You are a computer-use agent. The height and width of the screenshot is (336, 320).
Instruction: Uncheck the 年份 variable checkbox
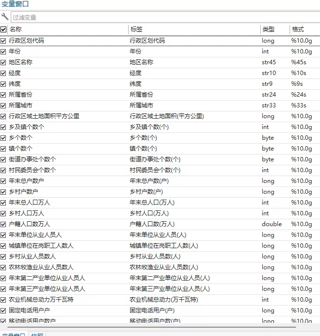click(x=4, y=52)
